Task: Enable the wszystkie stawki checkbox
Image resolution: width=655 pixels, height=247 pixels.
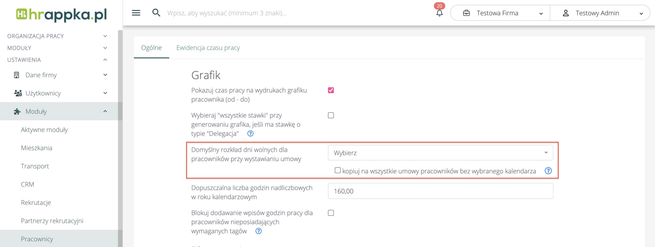Action: [331, 115]
